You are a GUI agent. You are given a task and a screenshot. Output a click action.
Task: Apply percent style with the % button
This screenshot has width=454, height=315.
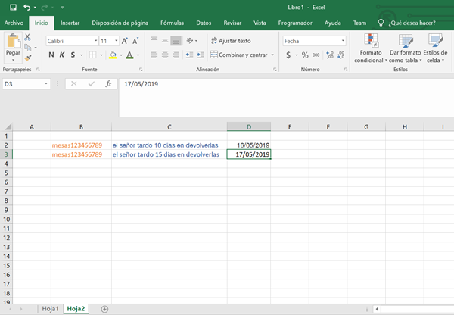click(305, 55)
